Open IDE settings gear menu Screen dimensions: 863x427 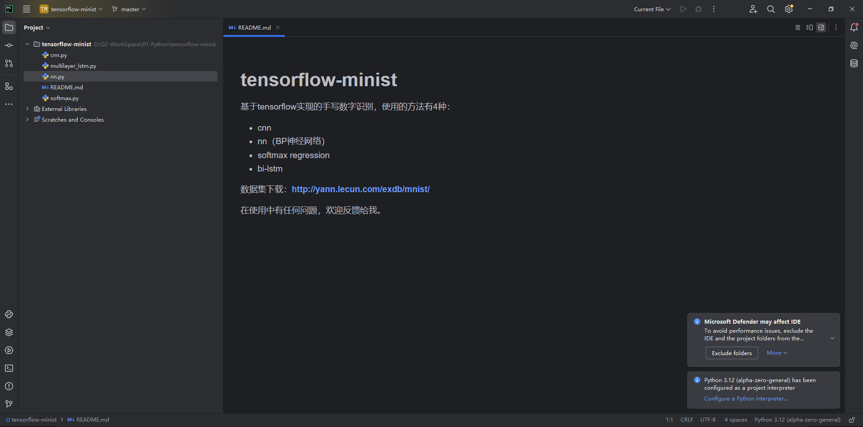789,9
